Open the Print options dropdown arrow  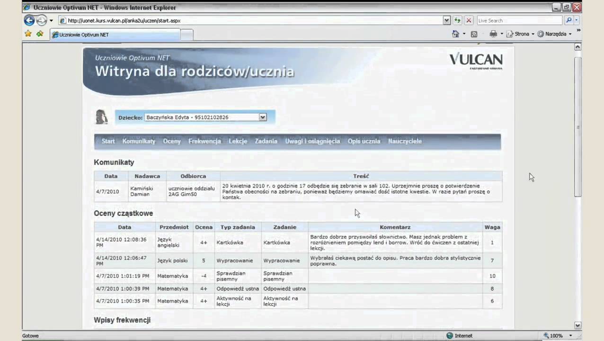tap(502, 34)
